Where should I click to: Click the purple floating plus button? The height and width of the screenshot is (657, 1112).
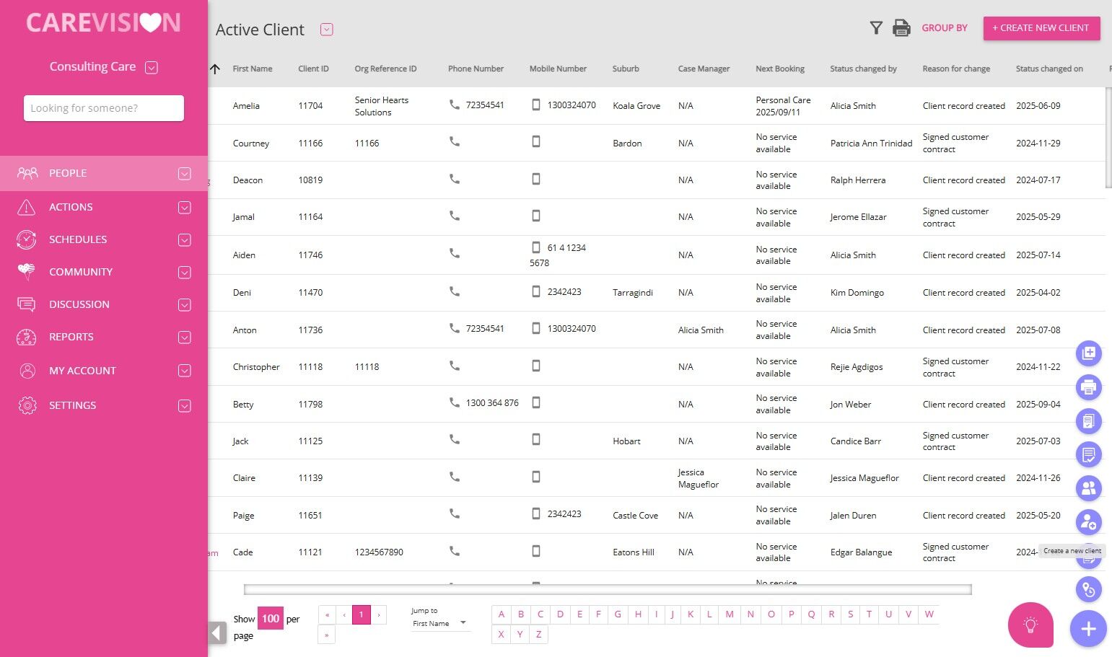1088,629
